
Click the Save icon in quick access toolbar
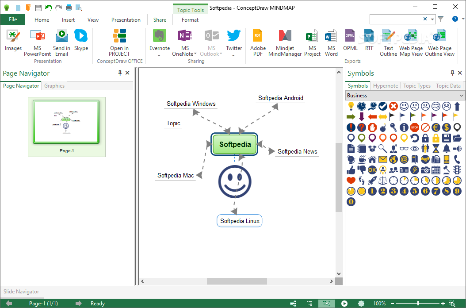(x=38, y=8)
